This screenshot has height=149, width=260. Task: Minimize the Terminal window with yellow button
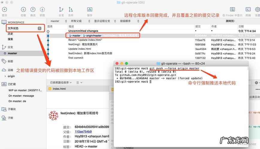122,63
